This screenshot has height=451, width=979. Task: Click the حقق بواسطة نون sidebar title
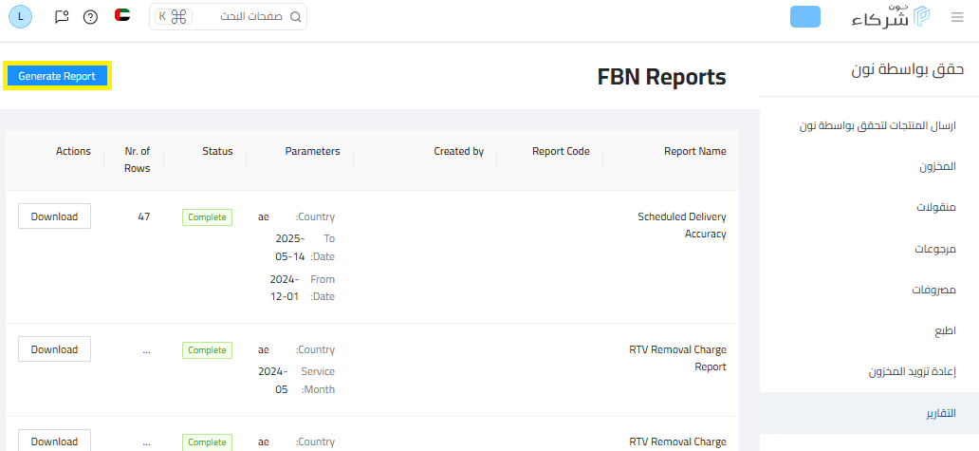pyautogui.click(x=908, y=70)
